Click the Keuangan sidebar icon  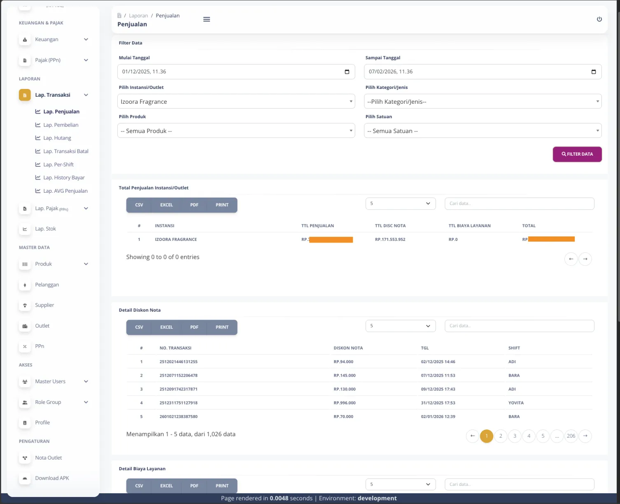[x=25, y=40]
